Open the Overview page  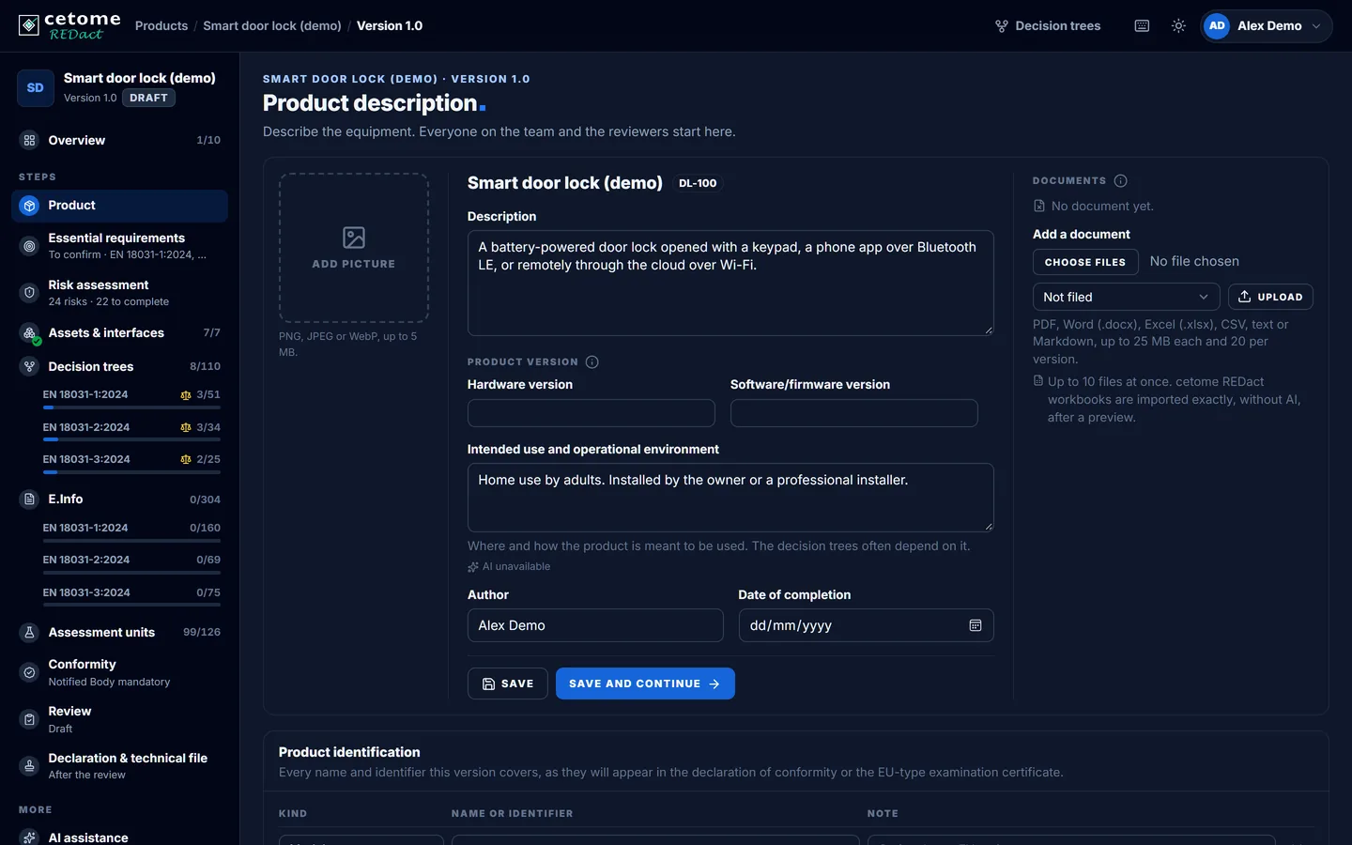[119, 140]
